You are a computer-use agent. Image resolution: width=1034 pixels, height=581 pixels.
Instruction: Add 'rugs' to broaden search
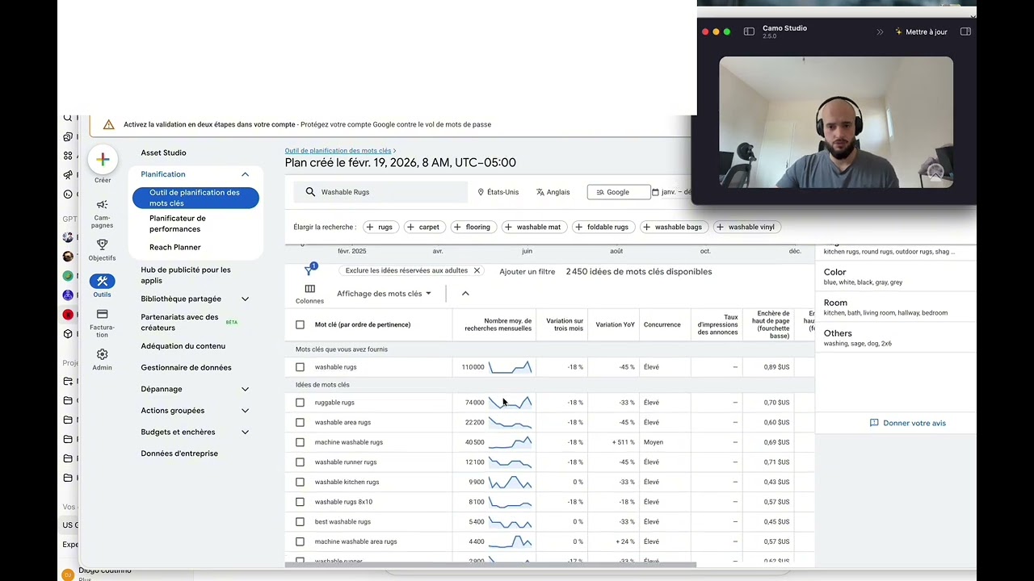380,227
